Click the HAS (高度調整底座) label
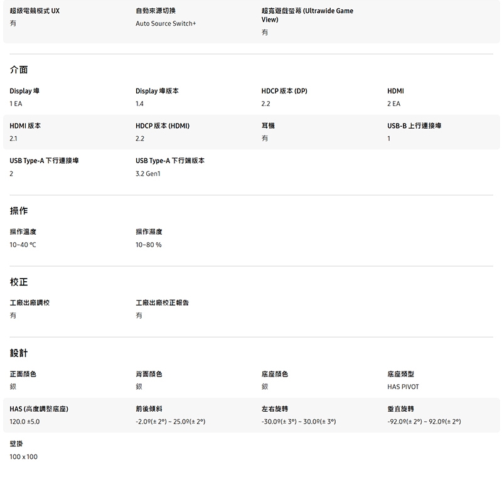502x477 pixels. point(39,409)
